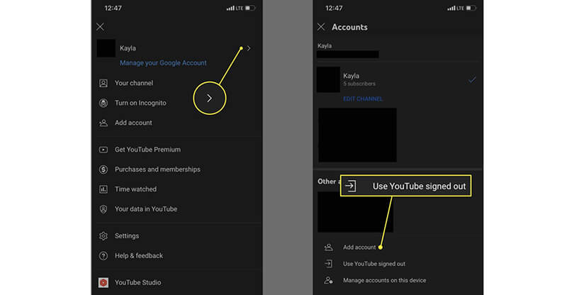Tap the small sign-out arrow icon in bottom list
The height and width of the screenshot is (295, 567).
(x=328, y=264)
